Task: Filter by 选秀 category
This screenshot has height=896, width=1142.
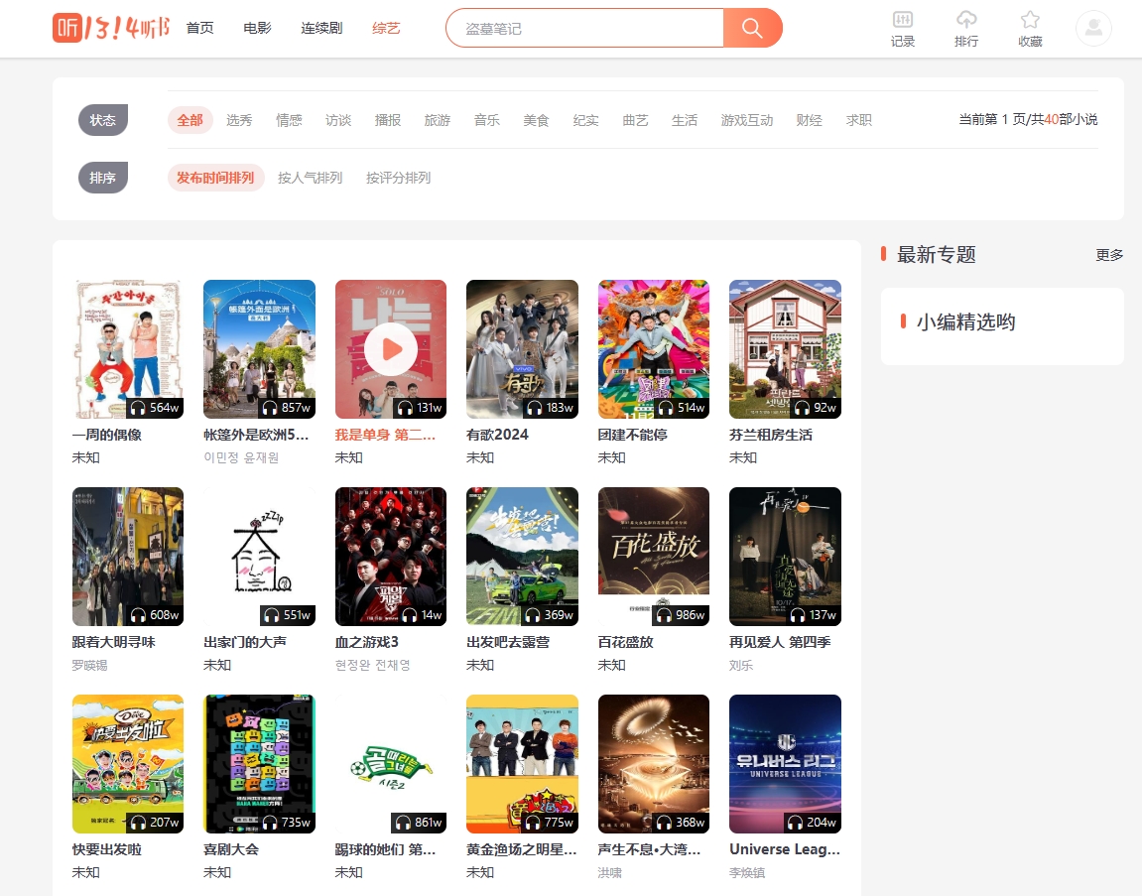Action: point(239,120)
